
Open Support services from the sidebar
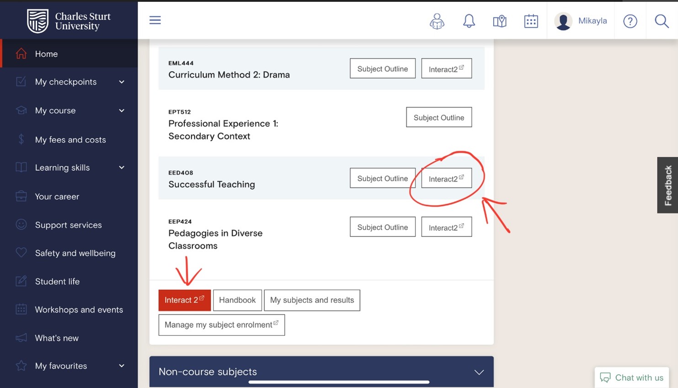(68, 225)
